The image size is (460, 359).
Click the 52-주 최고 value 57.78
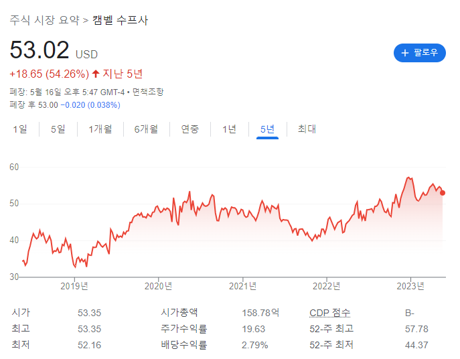[x=416, y=329]
